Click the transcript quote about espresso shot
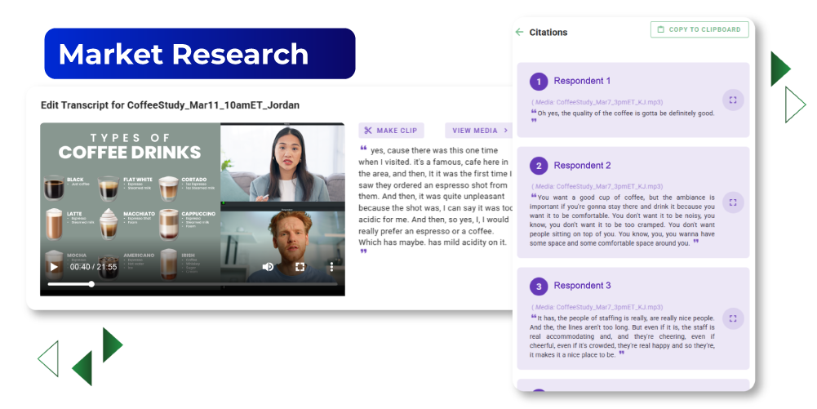817x409 pixels. [435, 202]
